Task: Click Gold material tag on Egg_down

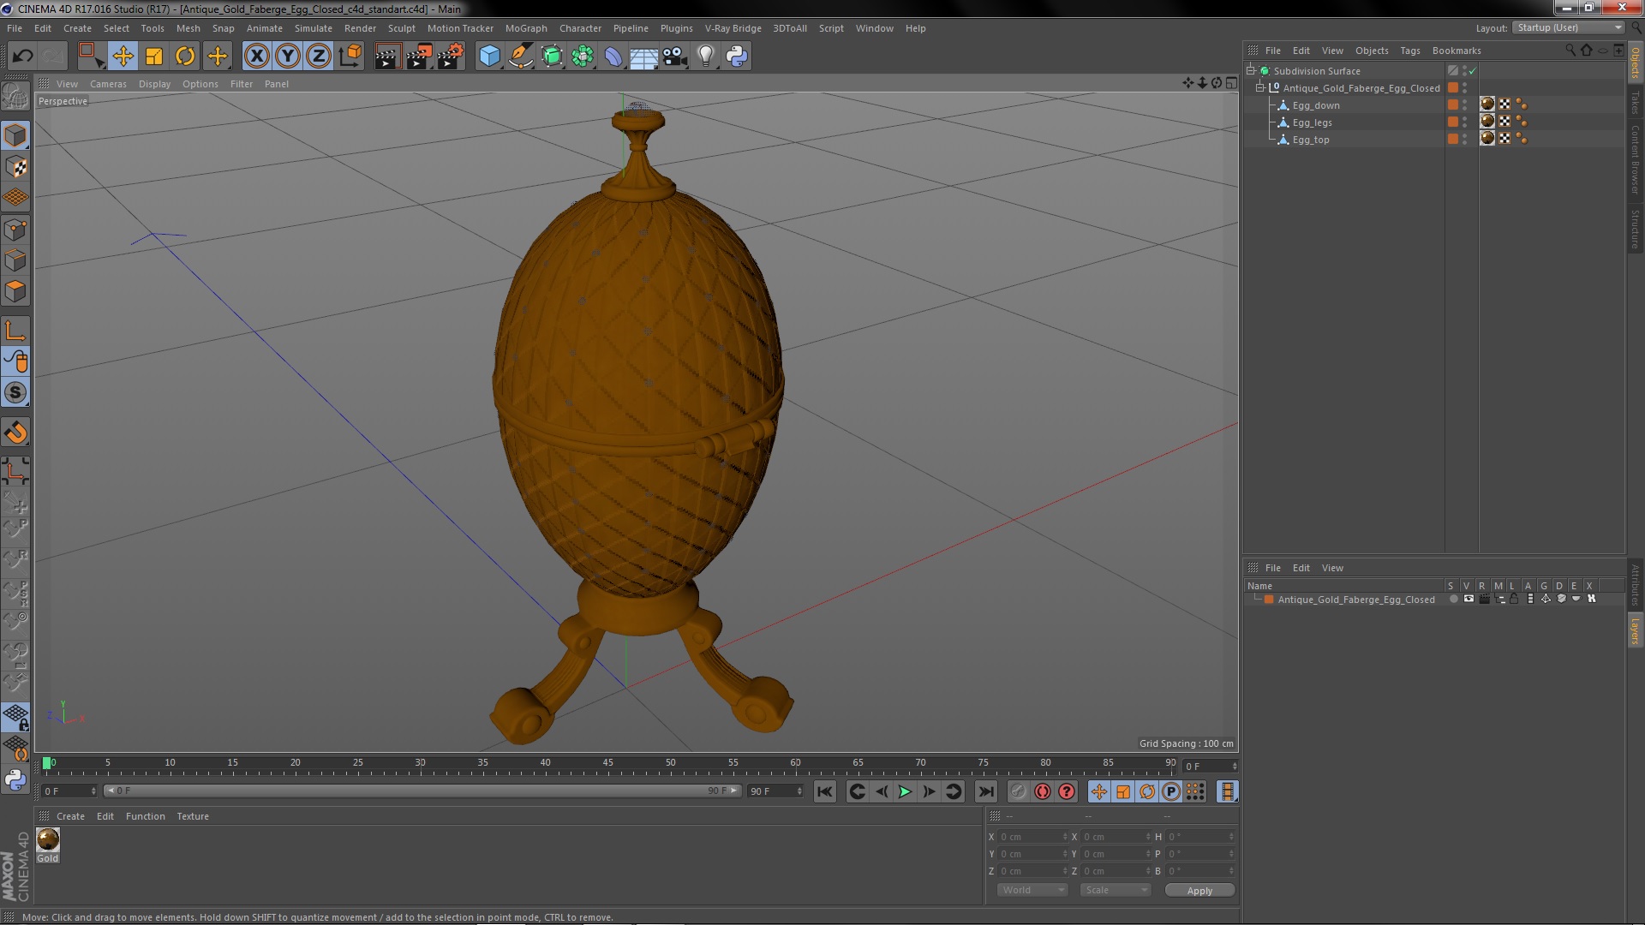Action: [1487, 104]
